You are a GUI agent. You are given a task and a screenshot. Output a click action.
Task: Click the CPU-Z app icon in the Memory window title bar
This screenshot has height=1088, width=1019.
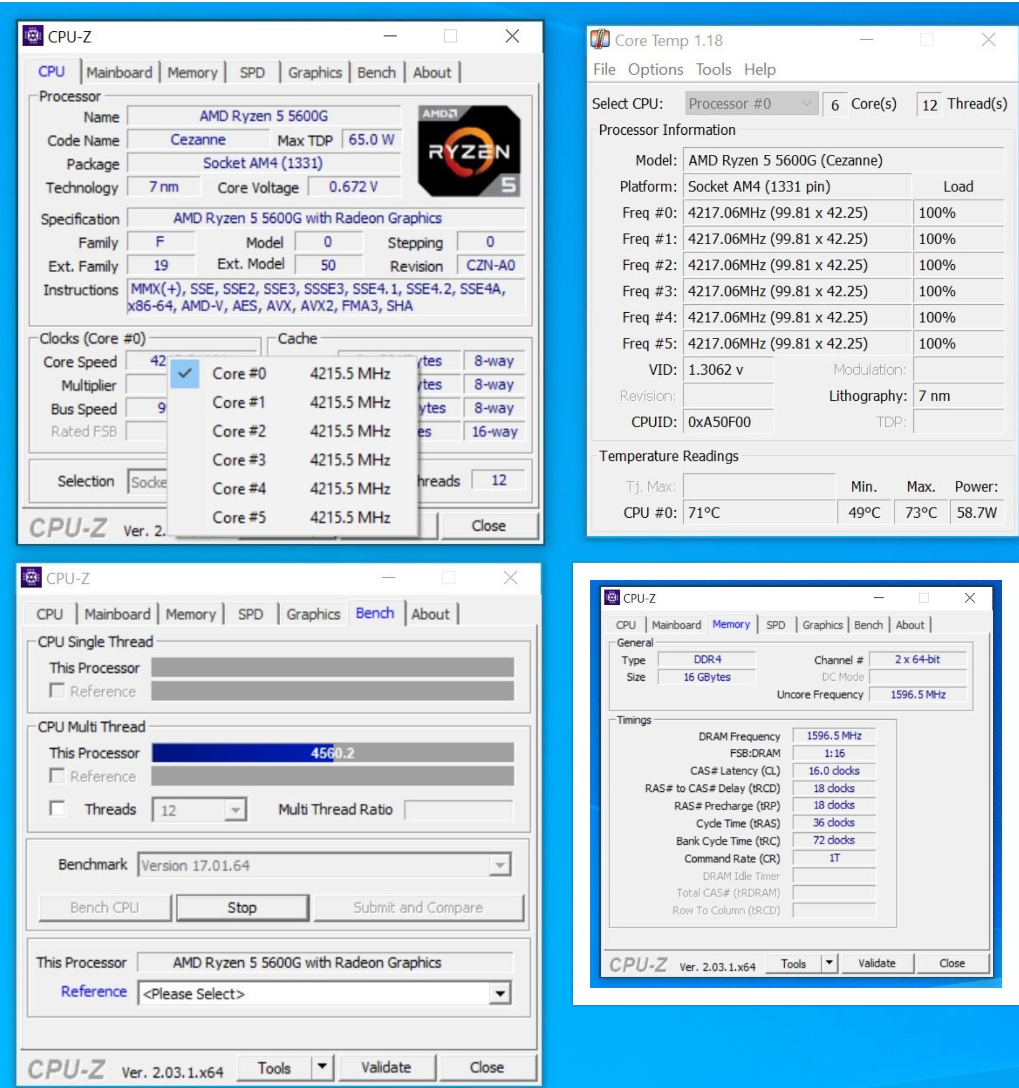pos(612,598)
